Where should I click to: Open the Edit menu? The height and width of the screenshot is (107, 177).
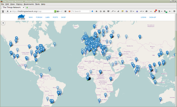[7, 4]
